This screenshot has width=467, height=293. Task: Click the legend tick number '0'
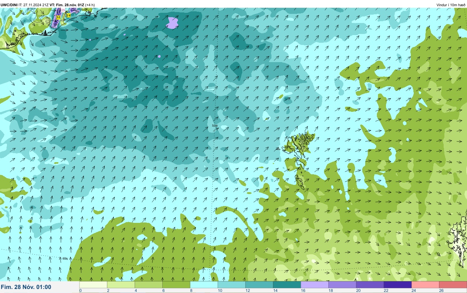80,291
